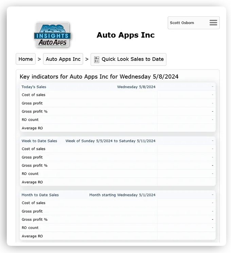The height and width of the screenshot is (253, 231).
Task: Click Cost of sales under Today's Sales
Action: [34, 95]
